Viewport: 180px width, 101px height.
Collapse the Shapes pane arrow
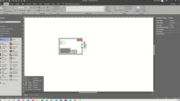[x=21, y=18]
